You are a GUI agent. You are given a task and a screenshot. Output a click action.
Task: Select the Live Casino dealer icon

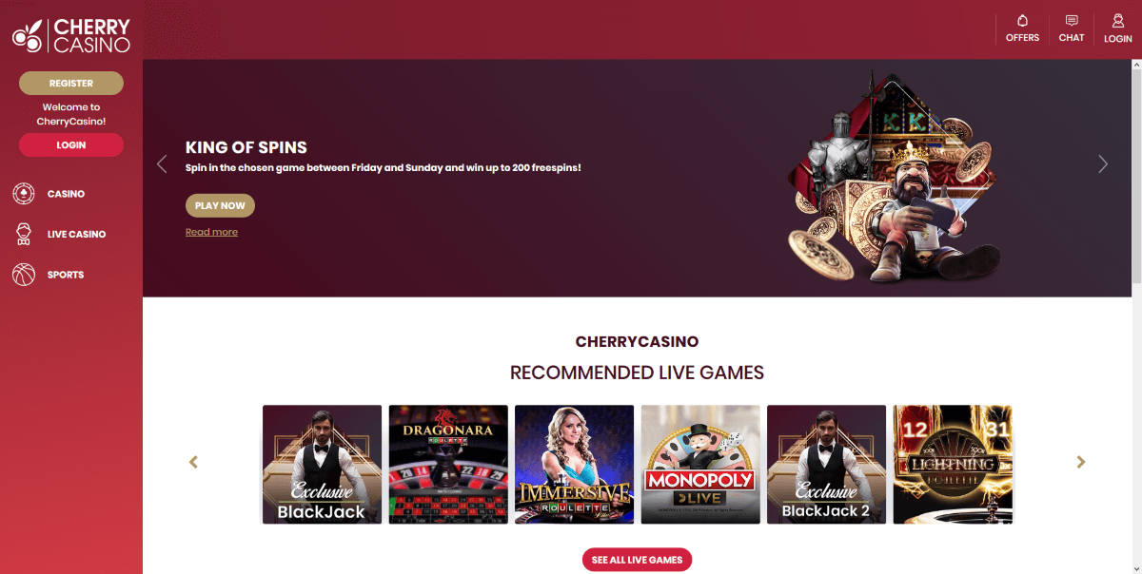[x=23, y=234]
